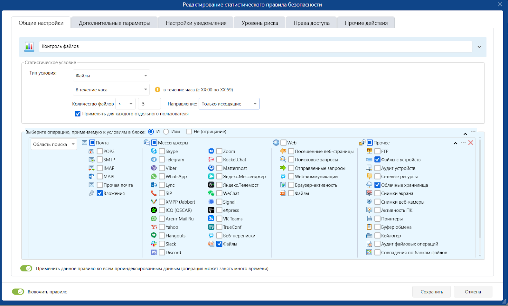The height and width of the screenshot is (306, 508).
Task: Open the ellipsis menu above the red X
Action: click(x=463, y=142)
